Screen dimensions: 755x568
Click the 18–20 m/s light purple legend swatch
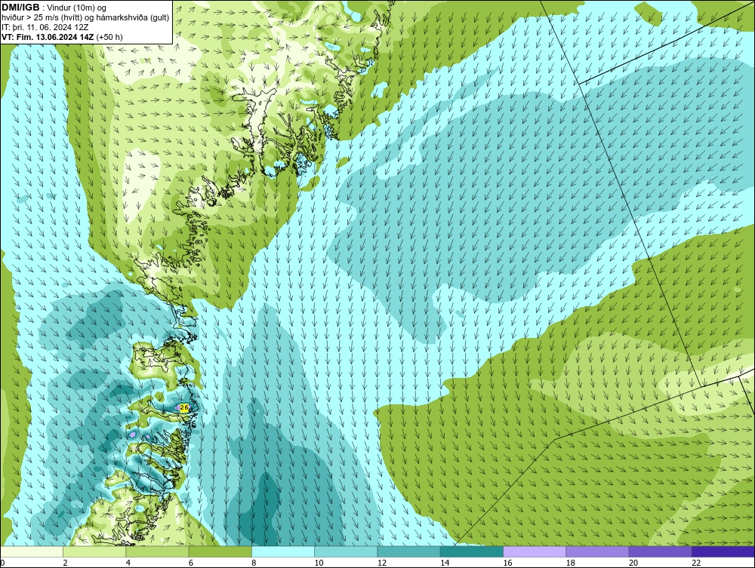597,551
